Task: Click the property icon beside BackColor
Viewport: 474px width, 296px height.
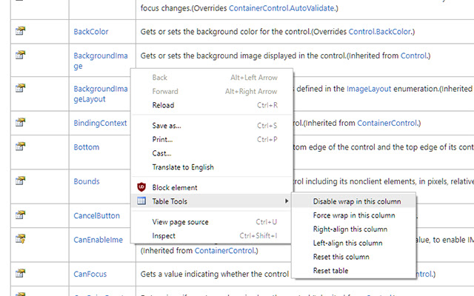Action: (x=21, y=31)
